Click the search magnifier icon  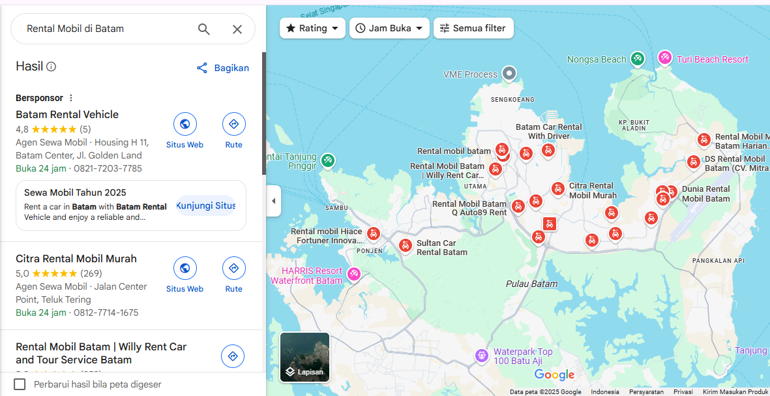click(x=204, y=29)
